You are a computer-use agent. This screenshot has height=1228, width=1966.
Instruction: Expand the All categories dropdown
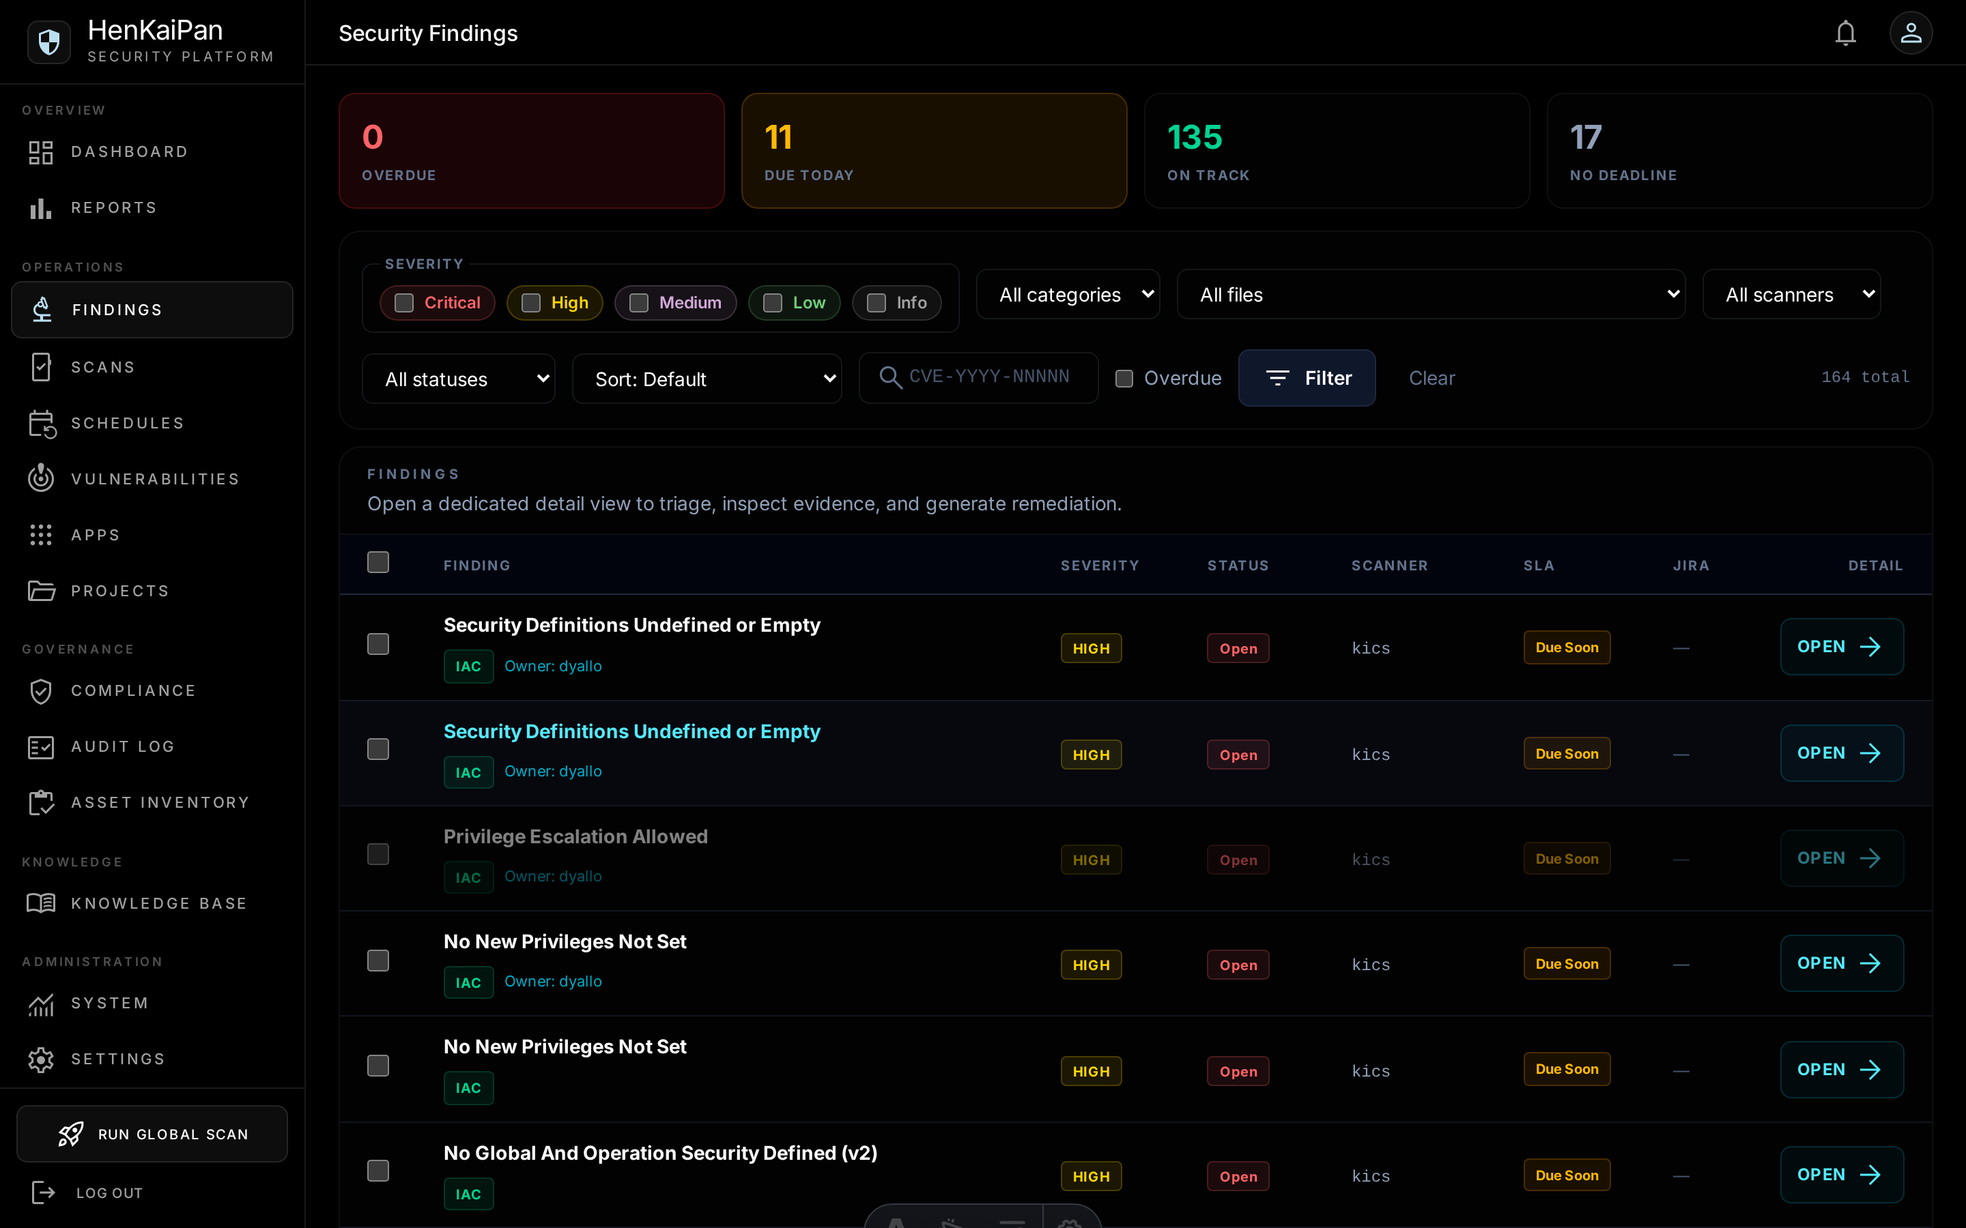pos(1068,294)
